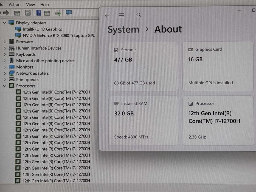
Task: Open the Installed RAM 32.0 GB card
Action: coord(143,120)
